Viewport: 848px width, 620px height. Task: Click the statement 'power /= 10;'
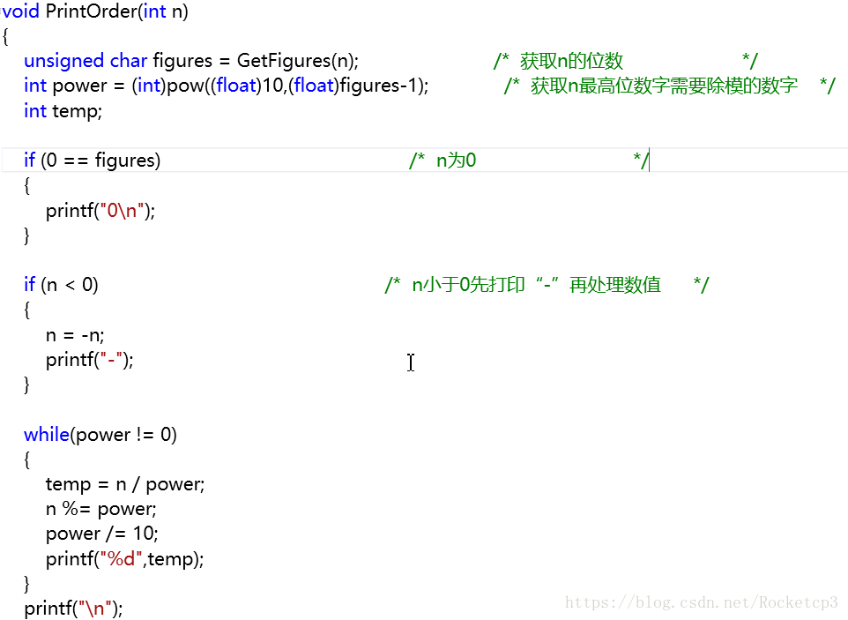tap(101, 534)
